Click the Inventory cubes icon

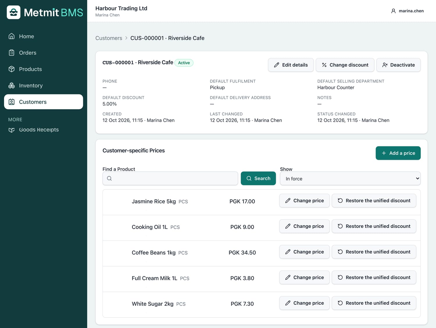click(x=12, y=85)
